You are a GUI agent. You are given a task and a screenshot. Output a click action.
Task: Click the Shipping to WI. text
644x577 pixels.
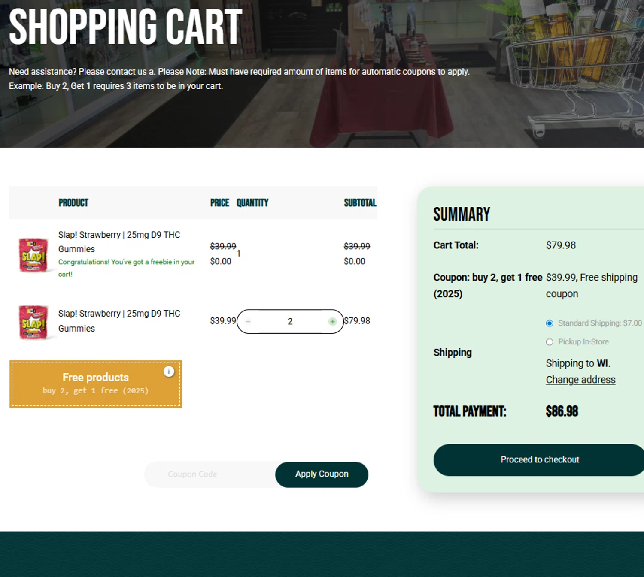pyautogui.click(x=578, y=363)
